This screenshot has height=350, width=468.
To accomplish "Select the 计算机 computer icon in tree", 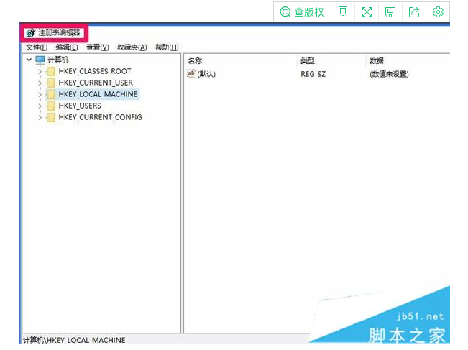I will [x=40, y=60].
